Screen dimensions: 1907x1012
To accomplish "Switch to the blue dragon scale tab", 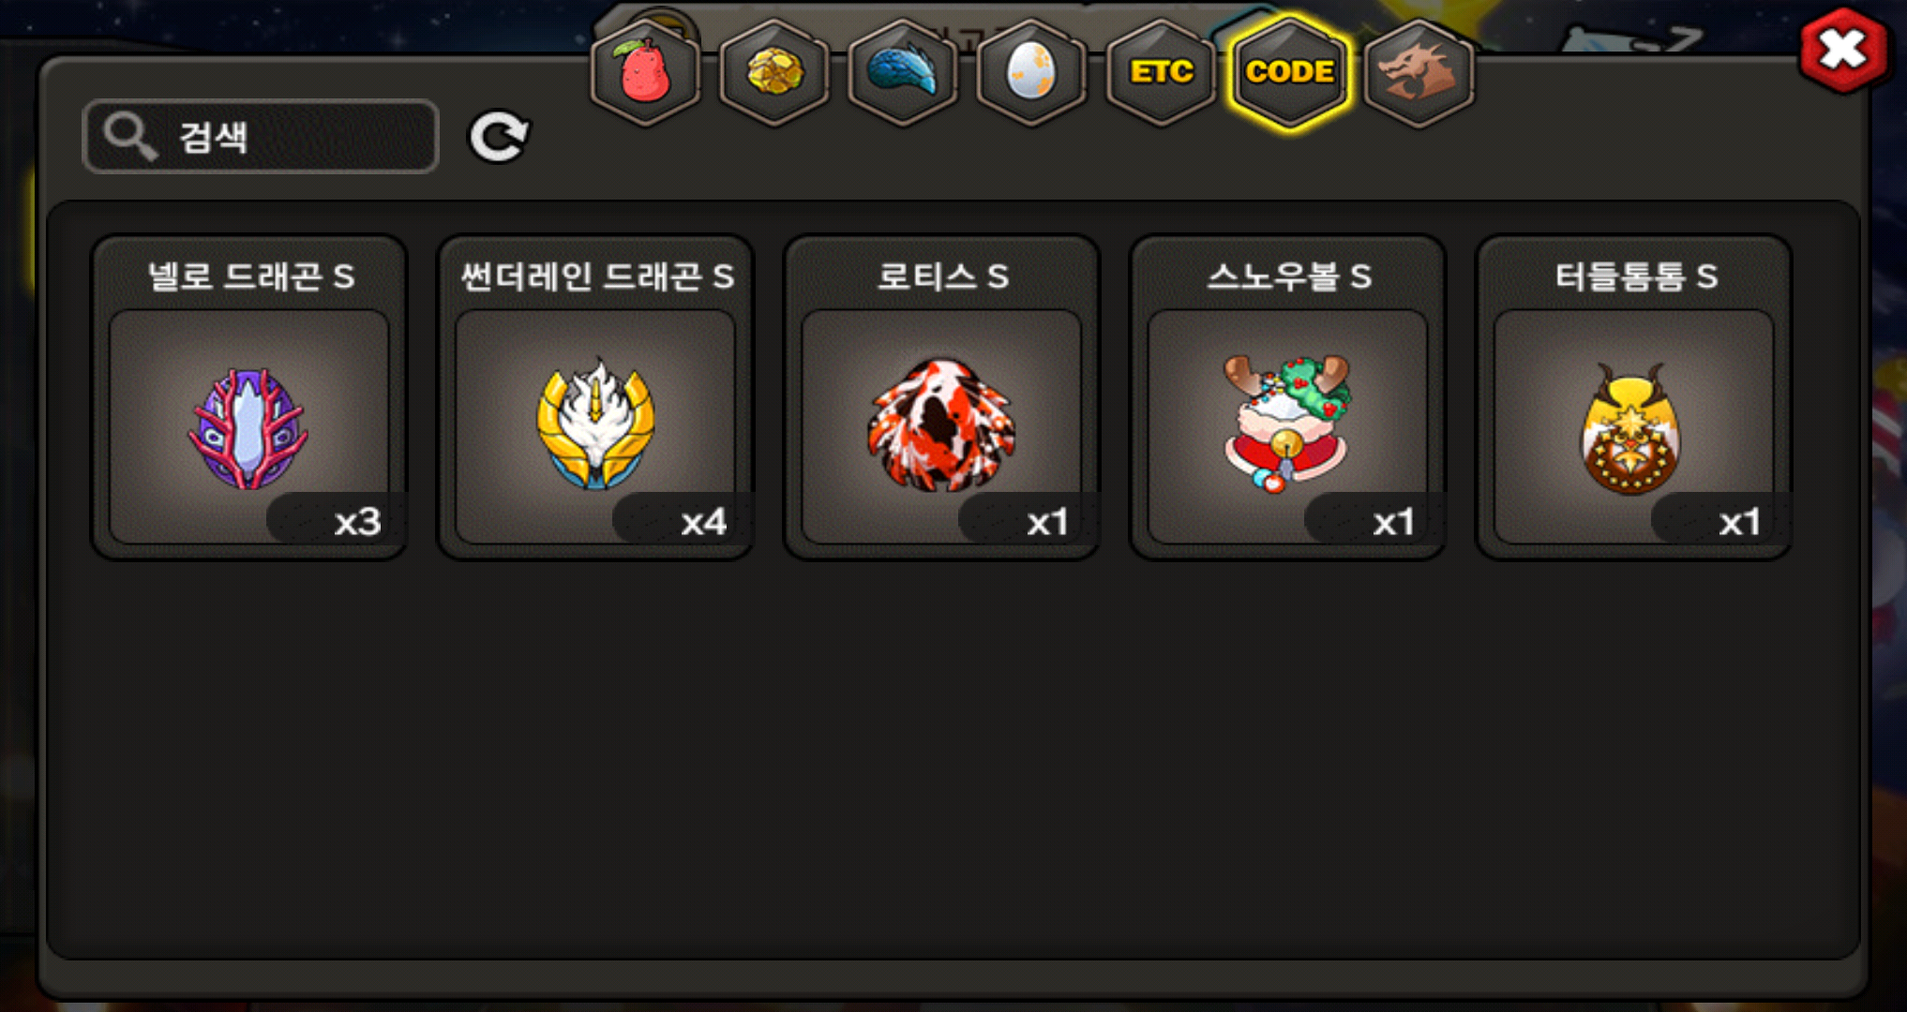I will pyautogui.click(x=902, y=72).
